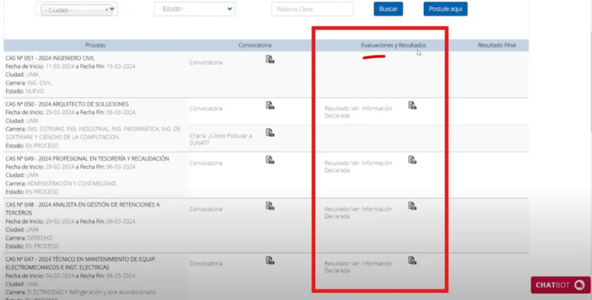Open Resultado Ver. Información Declarada for CAS 050
This screenshot has height=300, width=592.
point(358,112)
